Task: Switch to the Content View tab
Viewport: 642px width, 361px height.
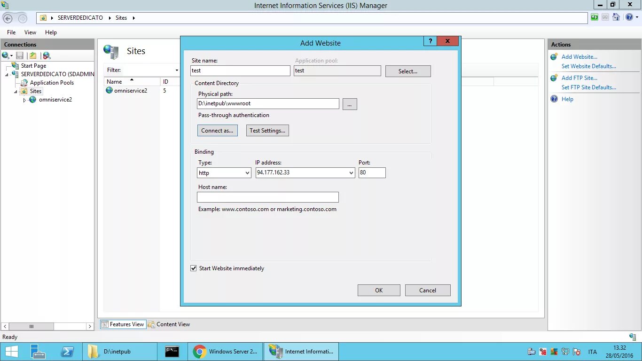Action: [169, 324]
